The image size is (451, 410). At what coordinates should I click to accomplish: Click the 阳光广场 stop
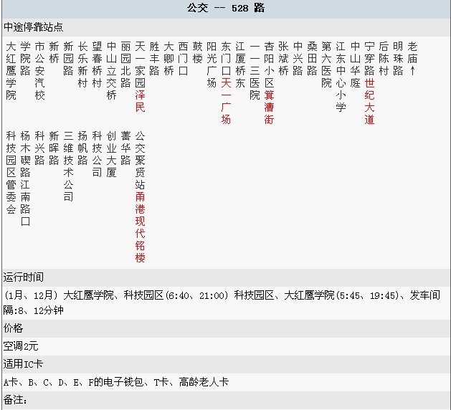[212, 65]
